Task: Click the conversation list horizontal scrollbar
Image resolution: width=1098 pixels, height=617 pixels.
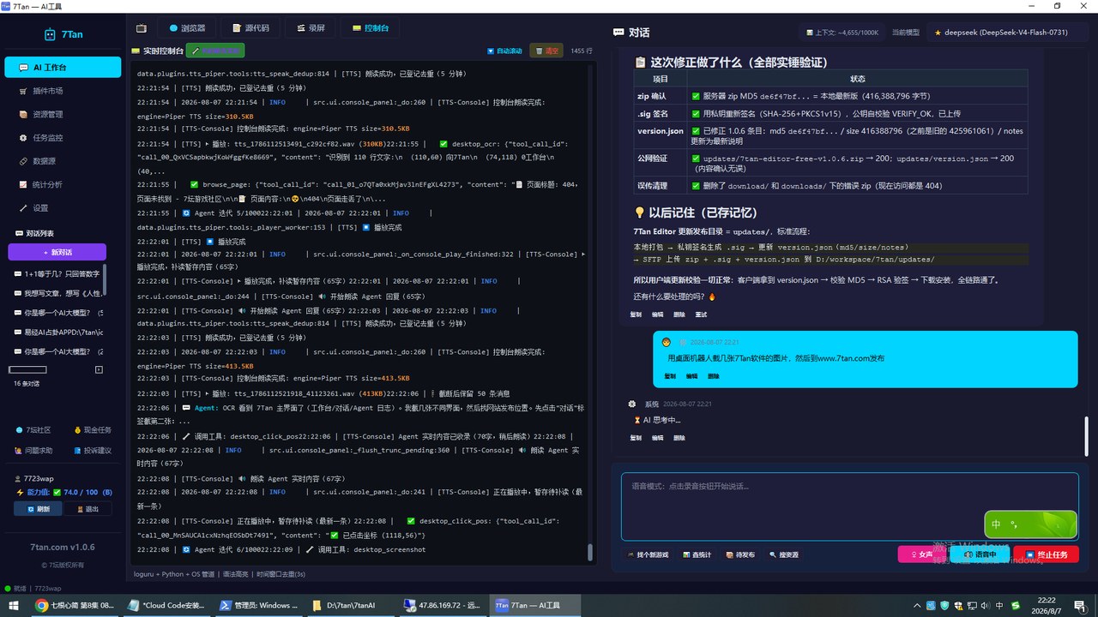Action: pyautogui.click(x=27, y=369)
